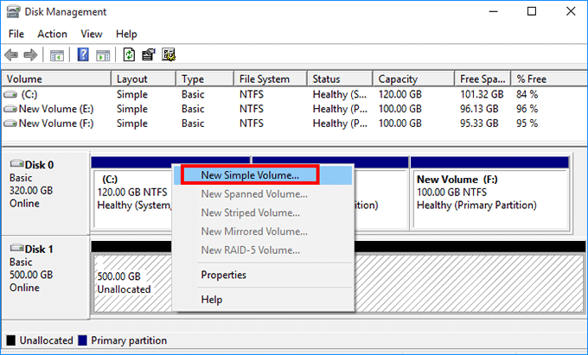This screenshot has height=355, width=588.
Task: Click greyed New RAID-5 Volume... entry
Action: coord(263,250)
